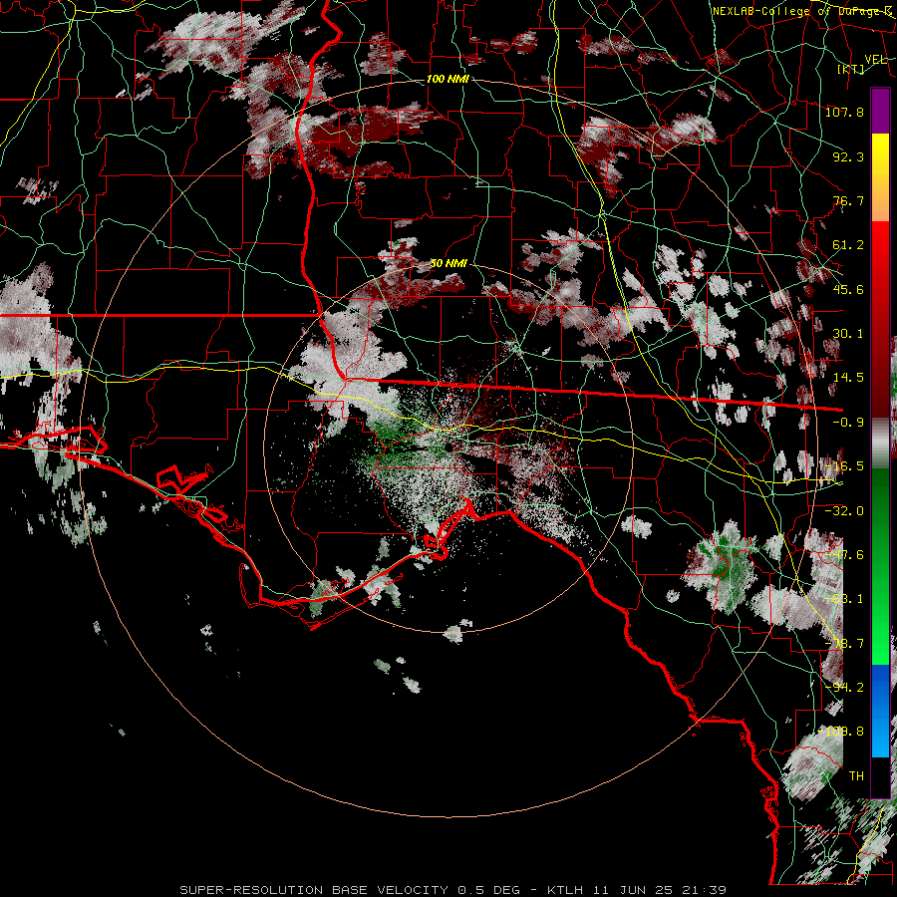Click the 61.2 velocity scale value

pos(848,245)
